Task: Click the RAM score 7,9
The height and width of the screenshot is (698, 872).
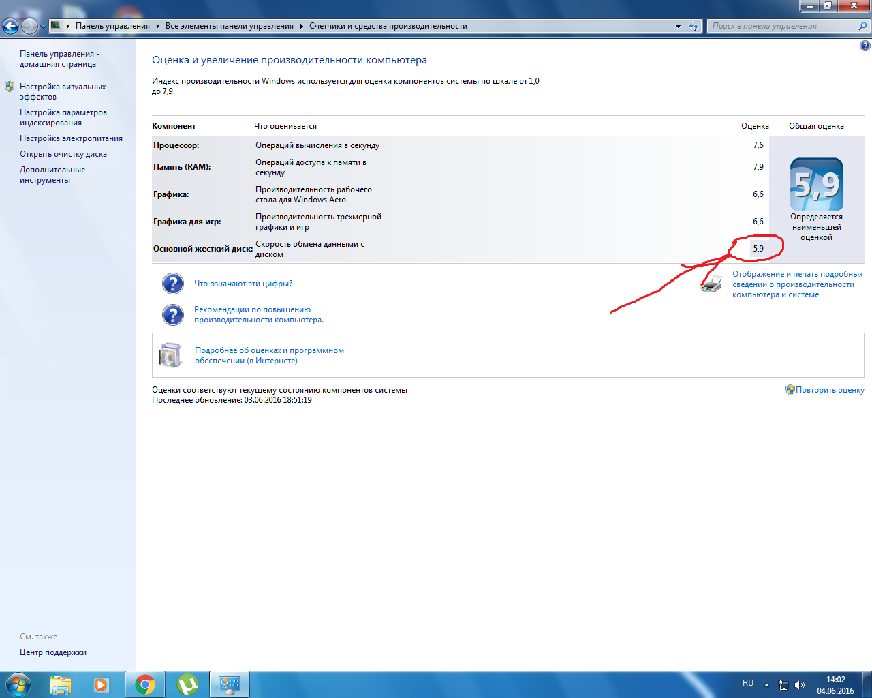Action: pyautogui.click(x=758, y=167)
